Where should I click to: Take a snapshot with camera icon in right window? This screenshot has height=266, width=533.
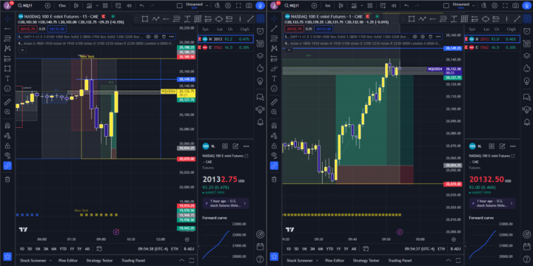pos(516,6)
